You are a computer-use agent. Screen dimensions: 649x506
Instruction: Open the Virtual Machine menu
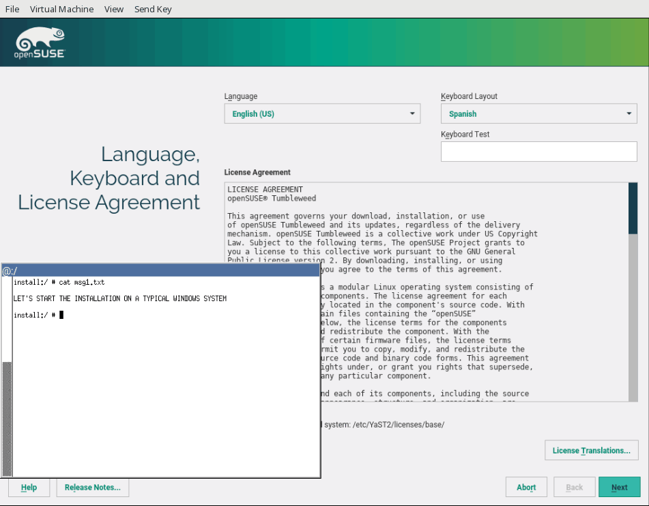(x=62, y=9)
